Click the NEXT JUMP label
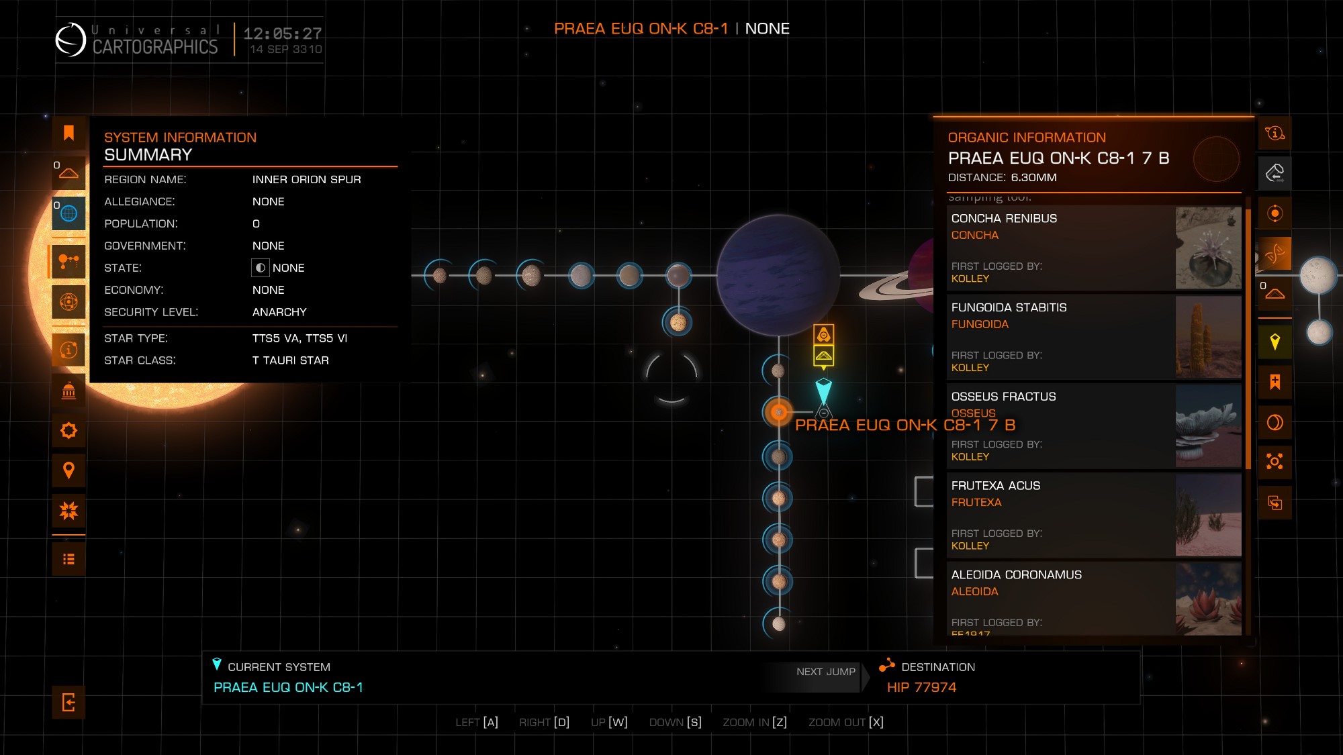Viewport: 1343px width, 755px height. pos(826,672)
